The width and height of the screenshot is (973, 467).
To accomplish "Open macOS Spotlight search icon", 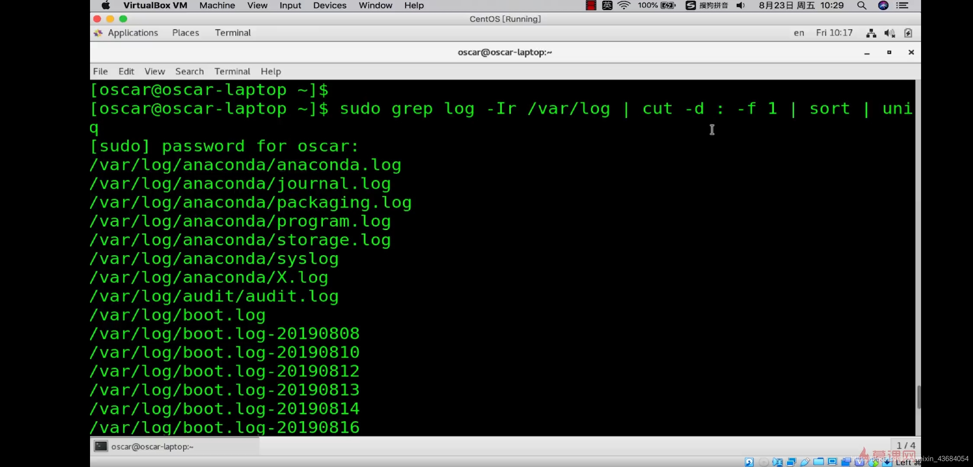I will 861,6.
